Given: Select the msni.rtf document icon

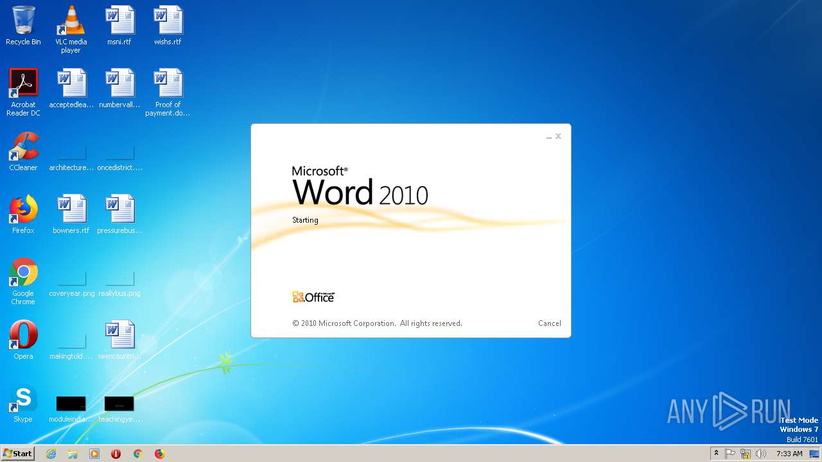Looking at the screenshot, I should [119, 26].
